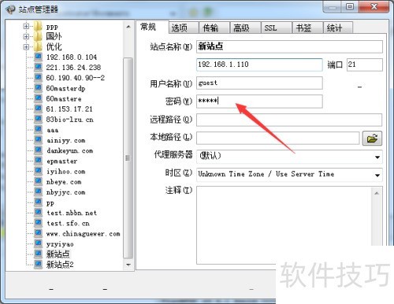Open the 统计 tab
The image size is (394, 304).
[x=338, y=28]
